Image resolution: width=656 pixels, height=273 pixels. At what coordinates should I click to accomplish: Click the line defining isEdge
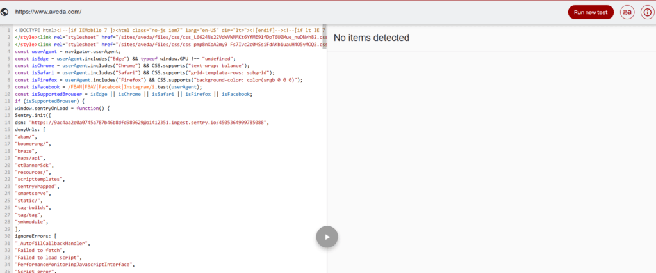tap(126, 58)
